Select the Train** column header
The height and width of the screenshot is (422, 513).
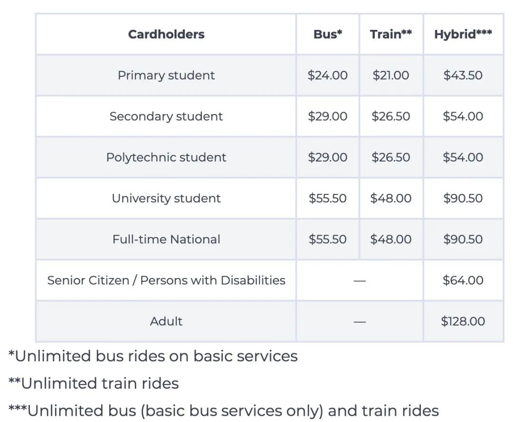click(x=391, y=34)
